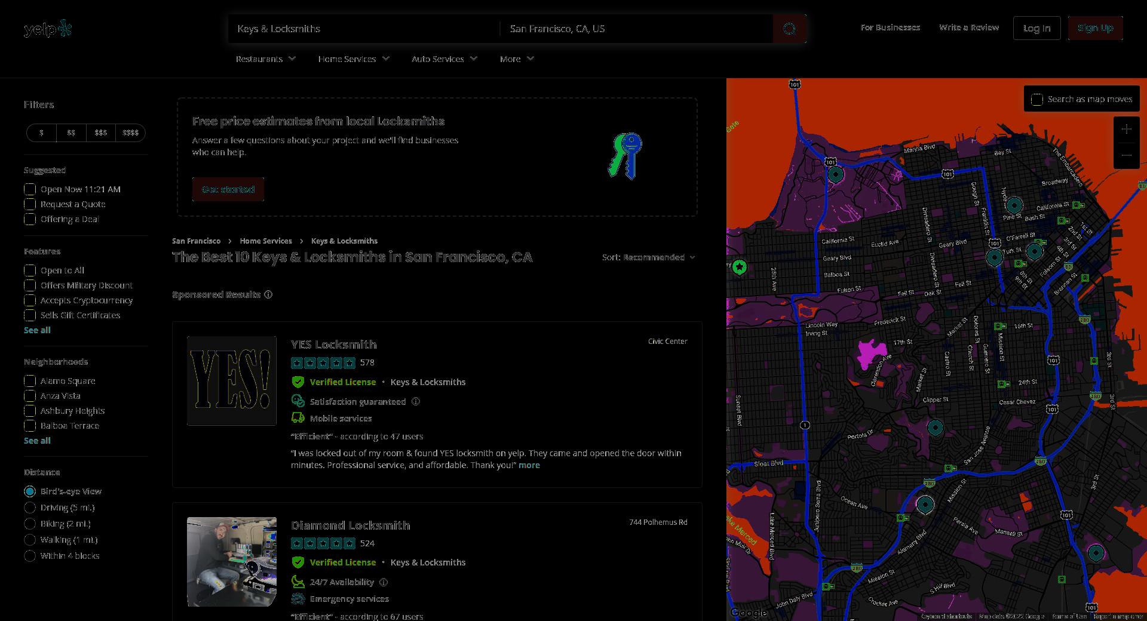Filter by $$$$ price
Screen dimensions: 1147x621
tap(130, 133)
